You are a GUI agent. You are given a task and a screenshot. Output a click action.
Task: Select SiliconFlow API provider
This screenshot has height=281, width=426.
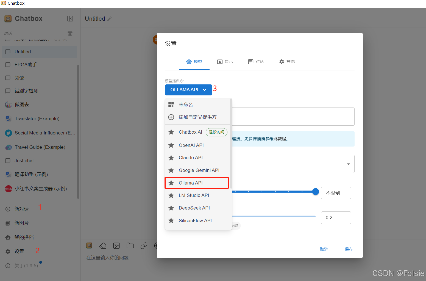(x=197, y=221)
